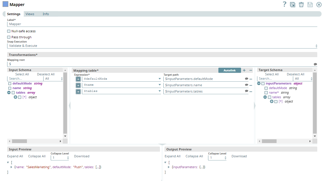The image size is (323, 181).
Task: Collapse the Input Schema side panel arrow
Action: tap(70, 106)
